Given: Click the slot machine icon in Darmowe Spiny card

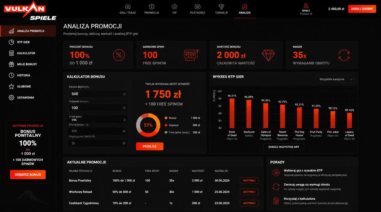Looking at the screenshot, I should (x=191, y=55).
